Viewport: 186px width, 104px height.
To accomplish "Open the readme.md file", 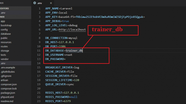I will (x=7, y=101).
